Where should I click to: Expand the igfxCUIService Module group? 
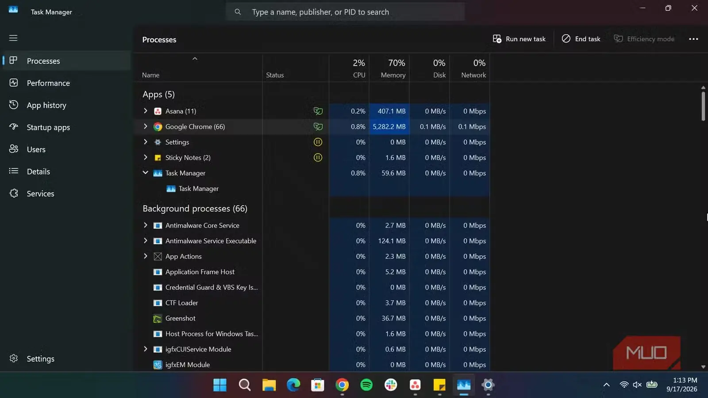pyautogui.click(x=145, y=349)
